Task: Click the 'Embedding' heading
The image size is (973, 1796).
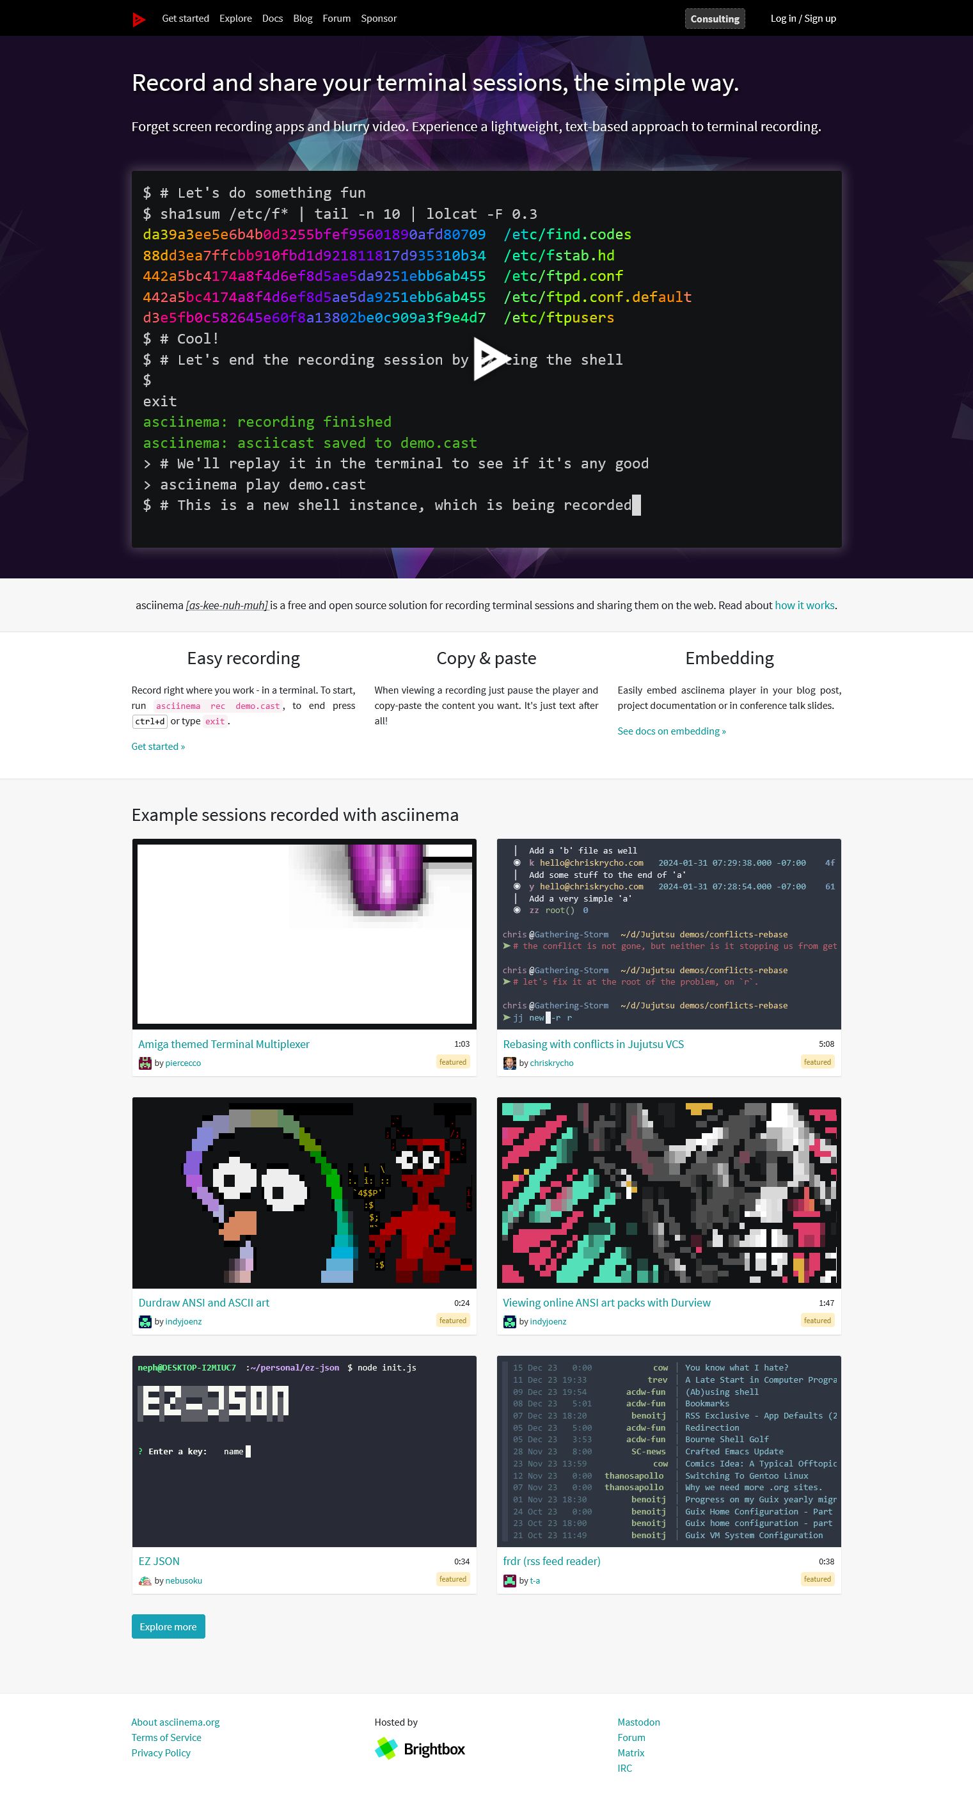Action: click(x=730, y=658)
